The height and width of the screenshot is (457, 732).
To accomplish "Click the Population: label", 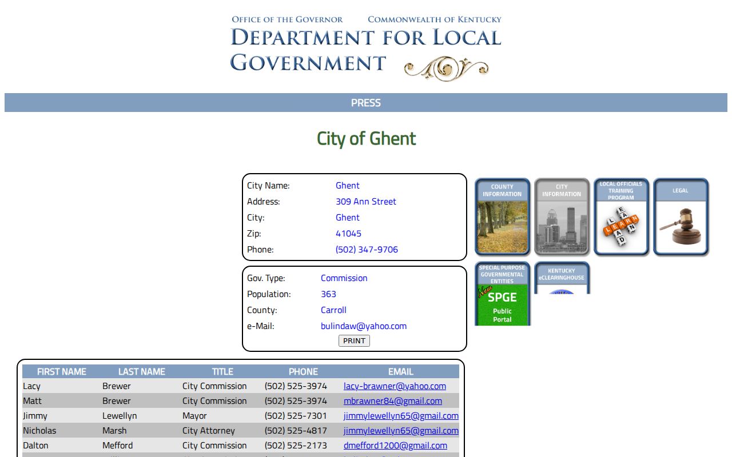I will pos(269,294).
